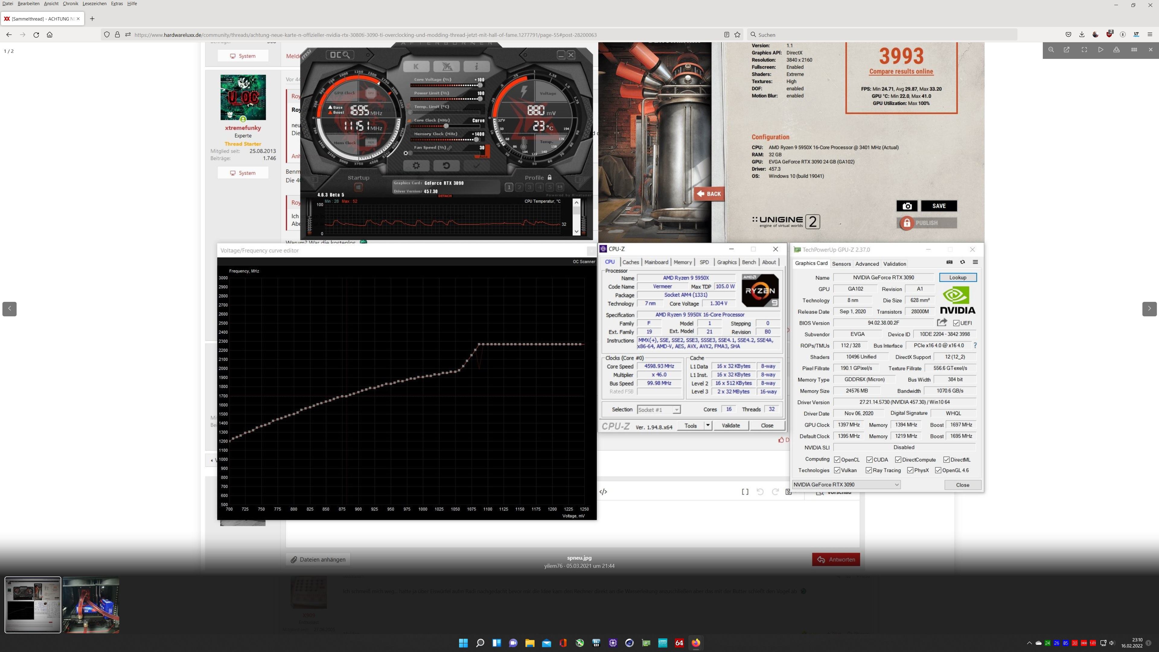1159x652 pixels.
Task: Open the Chronik menu
Action: point(71,4)
